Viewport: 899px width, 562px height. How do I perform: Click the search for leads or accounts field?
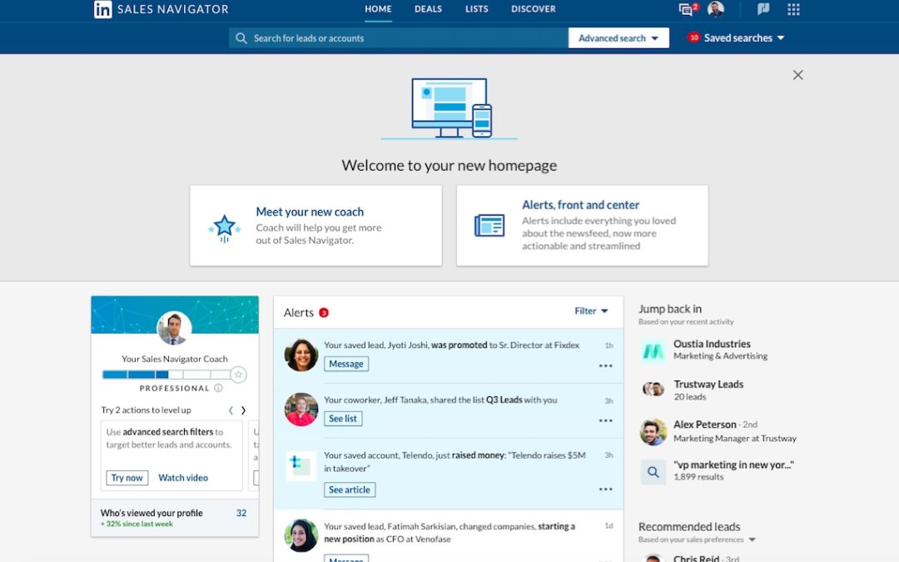pyautogui.click(x=399, y=38)
